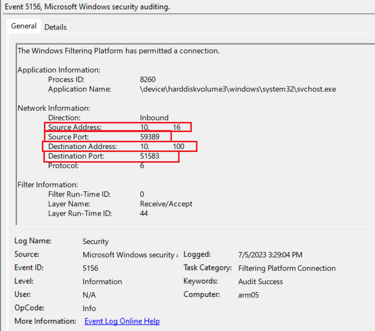Switch to the Details tab
This screenshot has height=331, width=375.
tap(56, 27)
